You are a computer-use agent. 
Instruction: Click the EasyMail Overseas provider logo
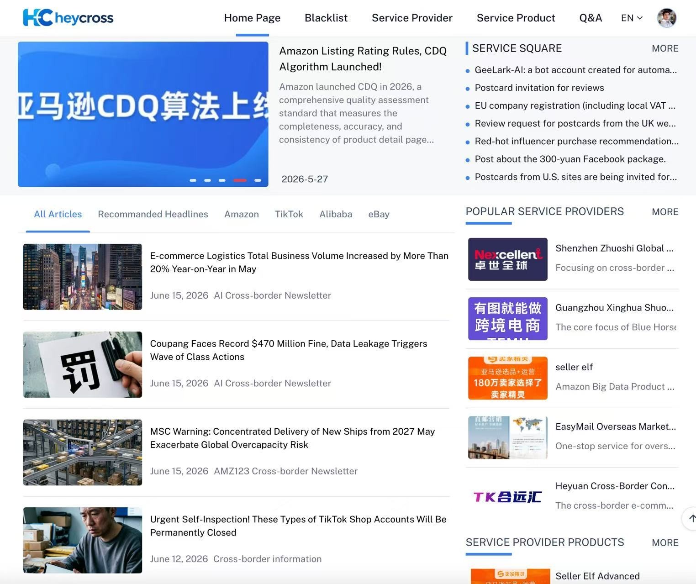pyautogui.click(x=508, y=437)
